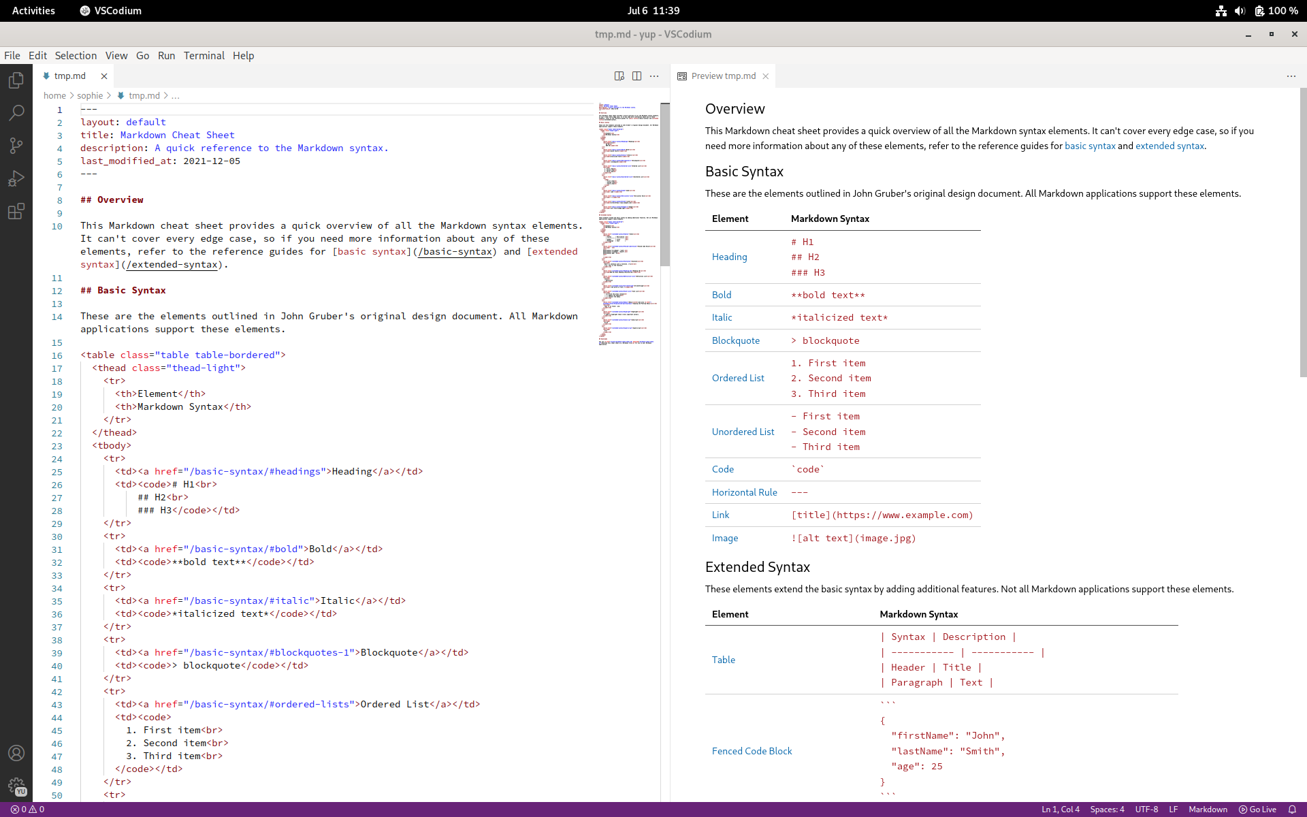Open the Terminal menu
The image size is (1307, 817).
[204, 56]
